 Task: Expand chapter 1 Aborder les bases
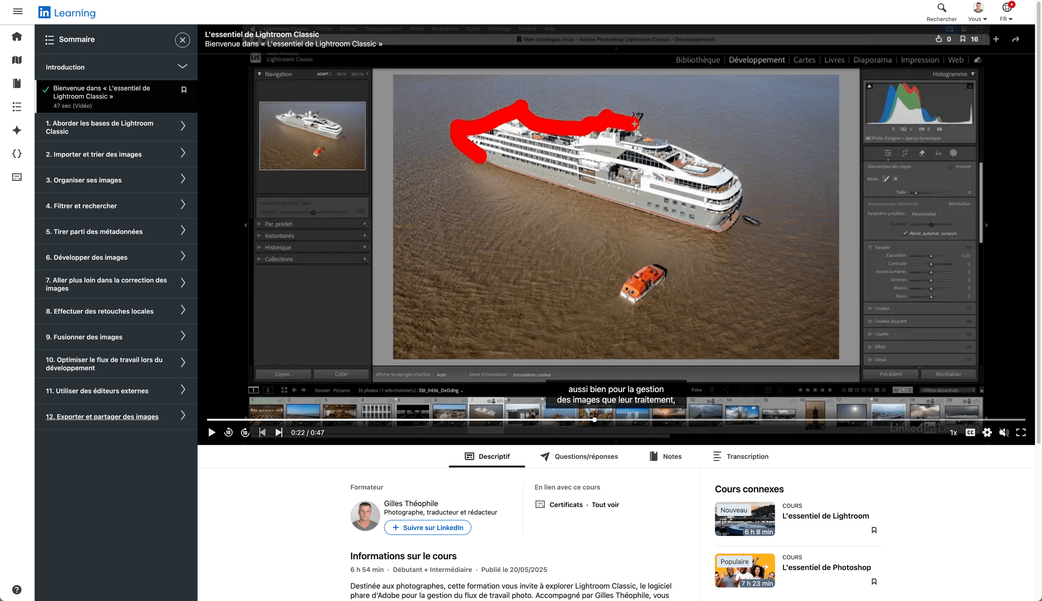coord(116,127)
